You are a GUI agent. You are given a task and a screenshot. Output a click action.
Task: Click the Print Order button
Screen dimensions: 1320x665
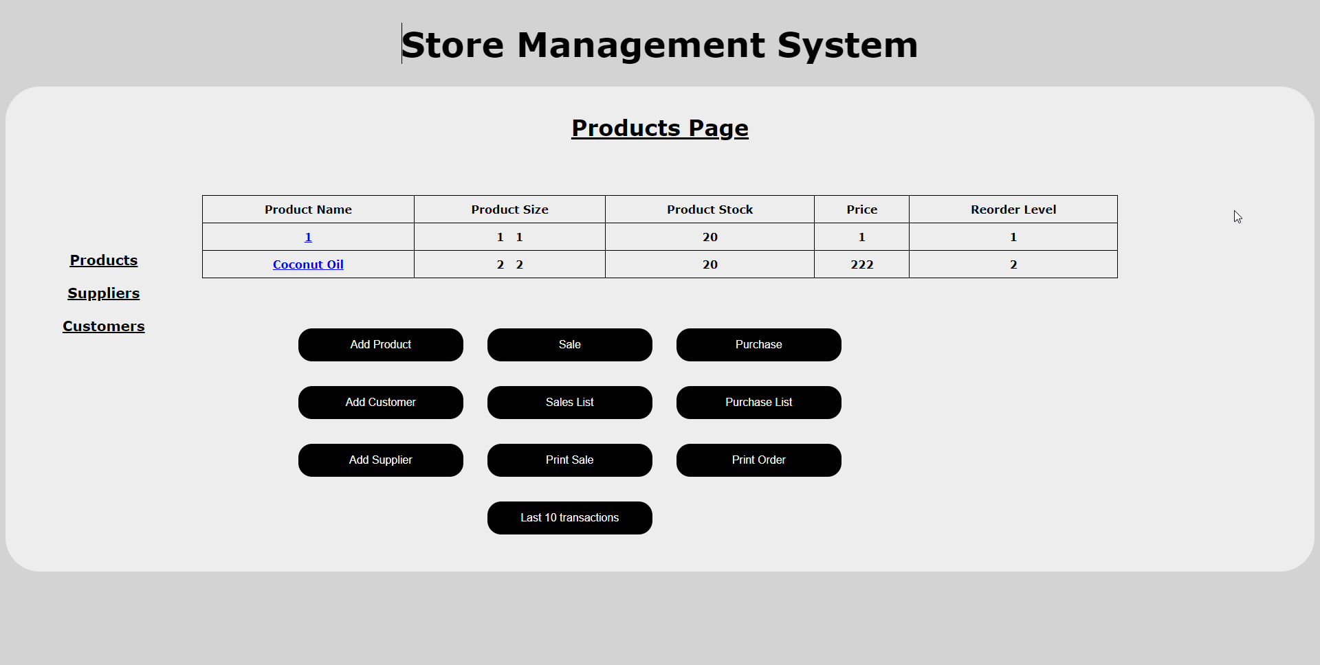(759, 460)
